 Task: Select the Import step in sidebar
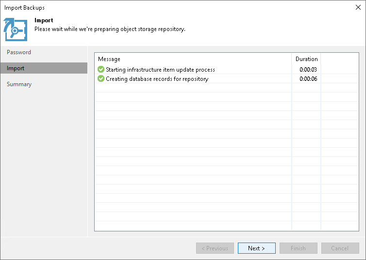[16, 68]
